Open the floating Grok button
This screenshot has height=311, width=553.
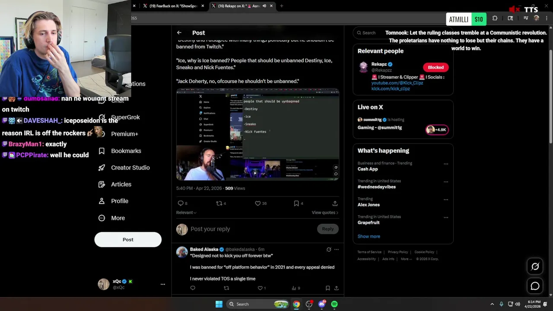point(535,267)
